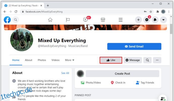Expand the More dropdown in page tabs
Image resolution: width=174 pixels, height=101 pixels.
[x=70, y=60]
